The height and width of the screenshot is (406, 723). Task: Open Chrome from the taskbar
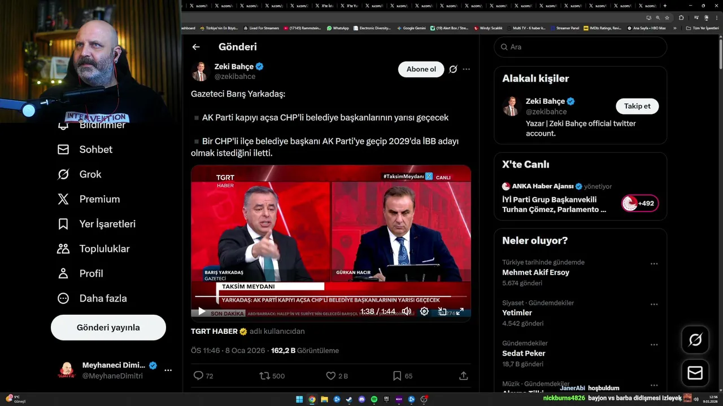tap(312, 399)
